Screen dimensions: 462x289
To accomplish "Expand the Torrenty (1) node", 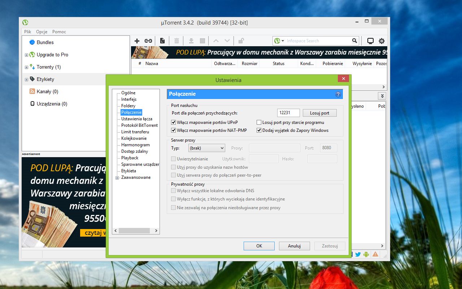I will click(x=26, y=67).
